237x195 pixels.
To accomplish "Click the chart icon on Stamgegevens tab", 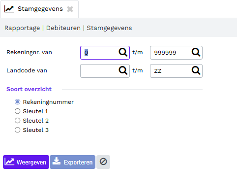I will click(9, 9).
